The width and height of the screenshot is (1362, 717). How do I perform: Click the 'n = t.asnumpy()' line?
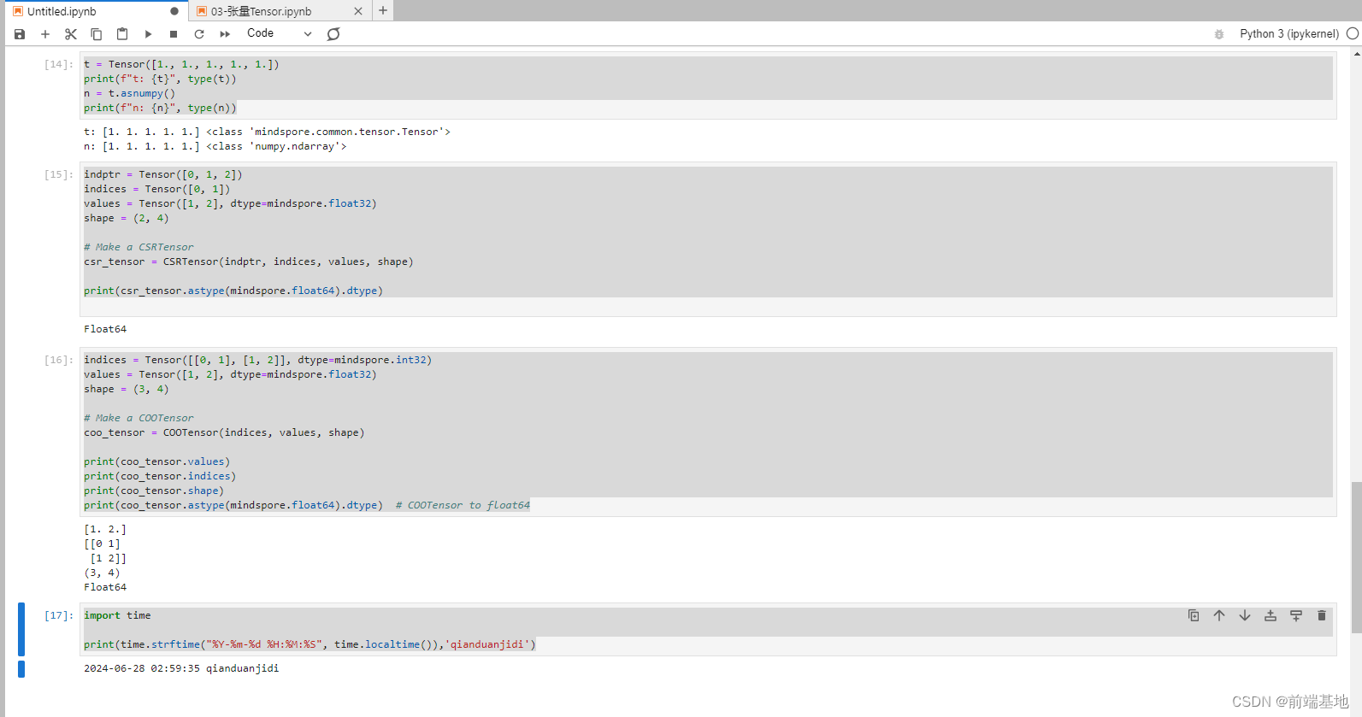[129, 93]
